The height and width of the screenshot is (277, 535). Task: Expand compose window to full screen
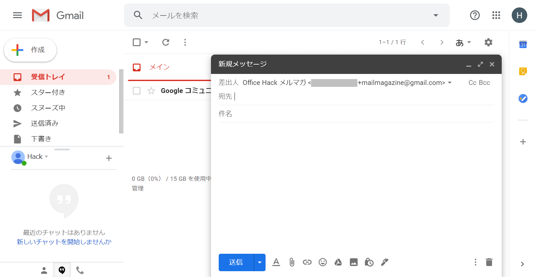tap(480, 64)
